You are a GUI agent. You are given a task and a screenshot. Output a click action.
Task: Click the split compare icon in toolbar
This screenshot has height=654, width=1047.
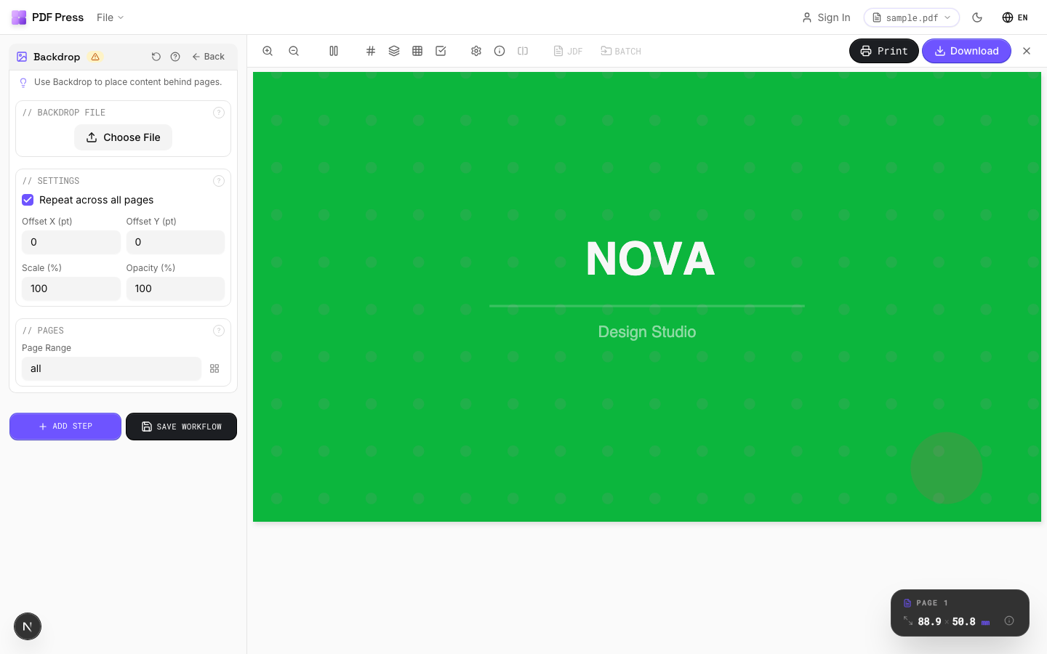tap(523, 51)
